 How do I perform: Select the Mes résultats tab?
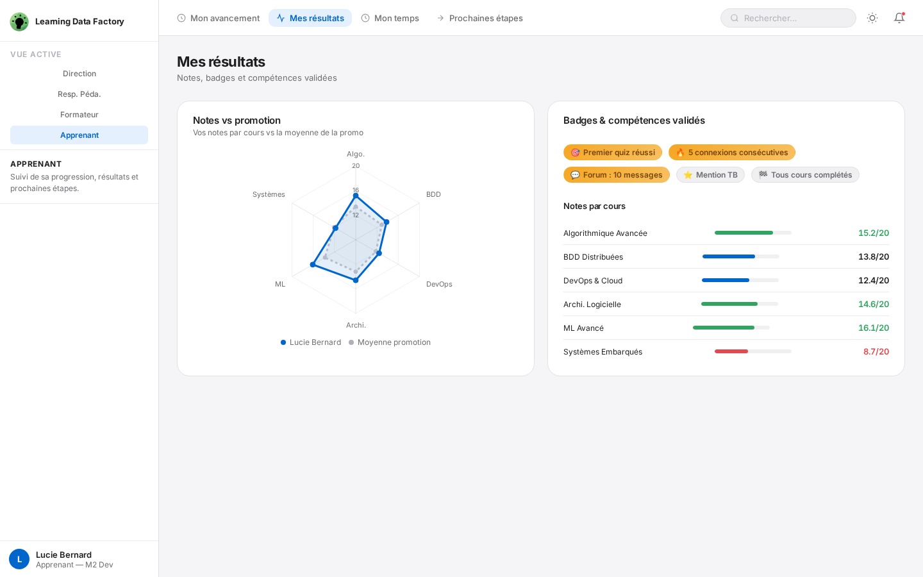(310, 18)
